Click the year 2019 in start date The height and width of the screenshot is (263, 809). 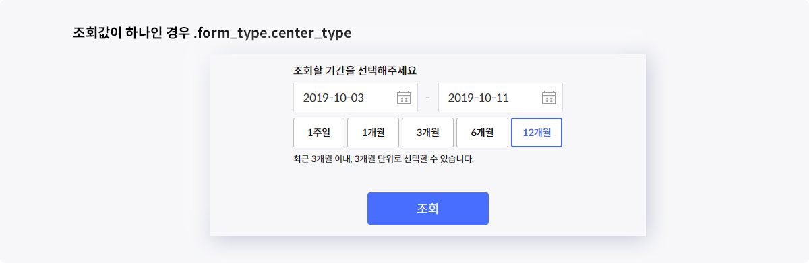(x=314, y=98)
